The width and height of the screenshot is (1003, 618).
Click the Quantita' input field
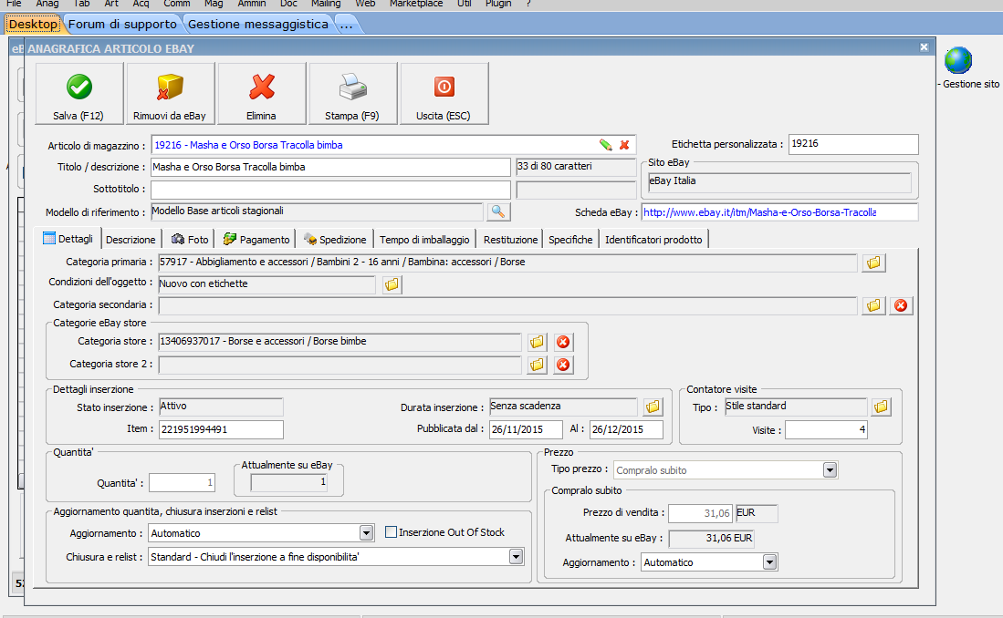(183, 482)
